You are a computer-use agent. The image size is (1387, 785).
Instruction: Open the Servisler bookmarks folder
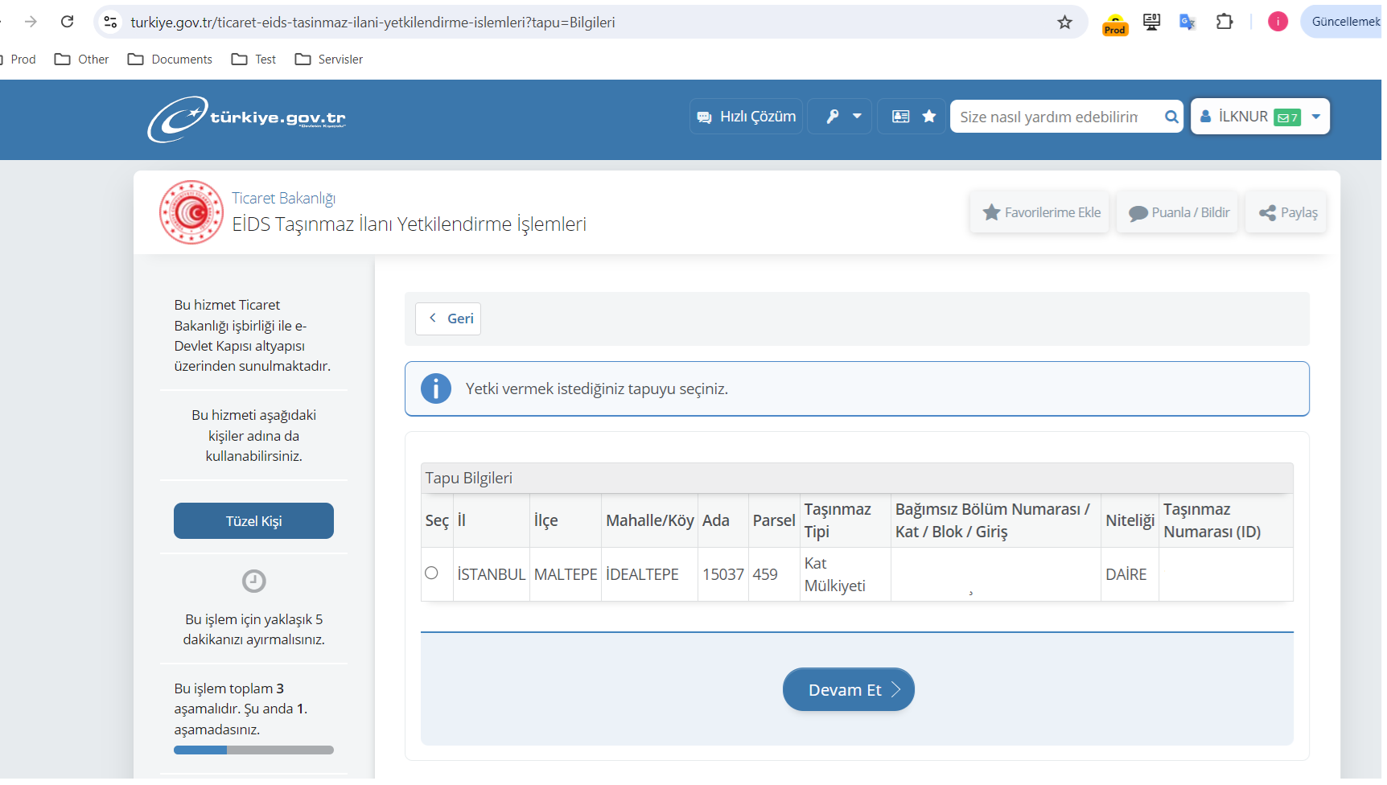(x=329, y=59)
